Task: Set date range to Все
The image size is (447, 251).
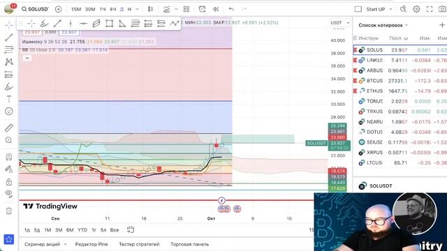Action: [115, 230]
